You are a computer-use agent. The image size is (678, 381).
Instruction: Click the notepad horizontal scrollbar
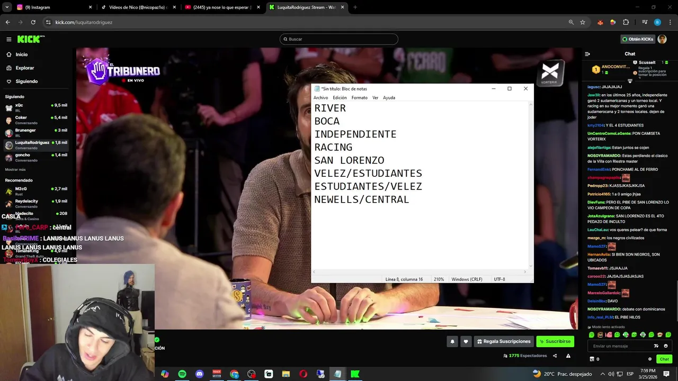pyautogui.click(x=420, y=272)
